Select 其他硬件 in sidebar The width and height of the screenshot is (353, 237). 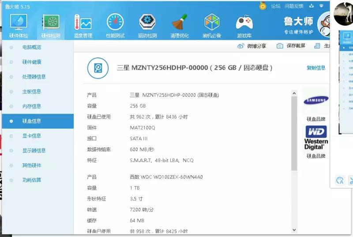coord(32,165)
